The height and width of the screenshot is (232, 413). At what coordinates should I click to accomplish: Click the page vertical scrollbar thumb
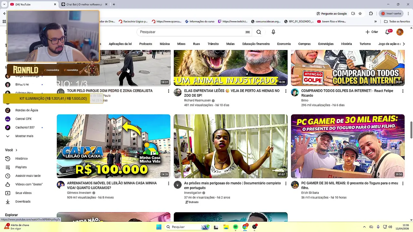[x=411, y=130]
